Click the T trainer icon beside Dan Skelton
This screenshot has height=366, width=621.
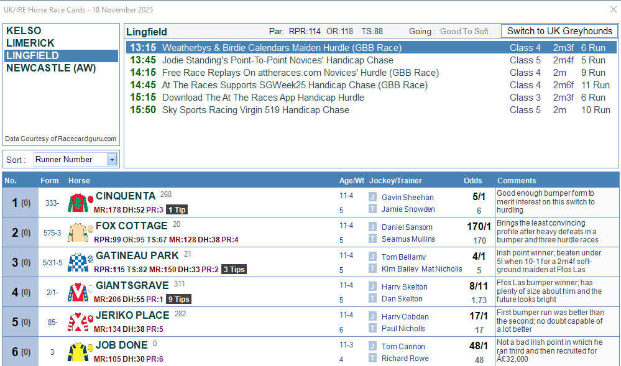[x=372, y=298]
